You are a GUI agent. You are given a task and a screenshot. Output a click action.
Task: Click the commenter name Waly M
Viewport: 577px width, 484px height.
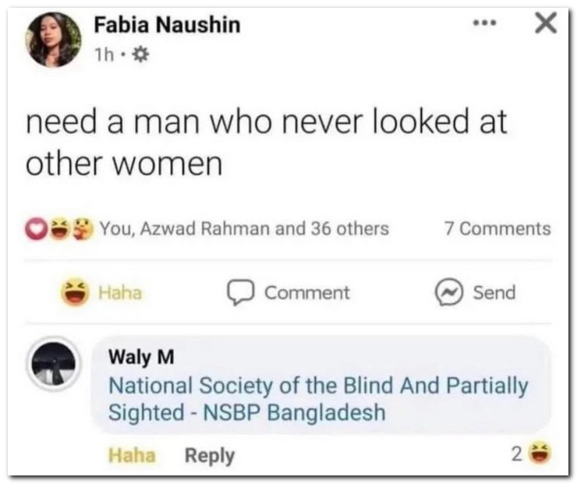click(x=141, y=358)
